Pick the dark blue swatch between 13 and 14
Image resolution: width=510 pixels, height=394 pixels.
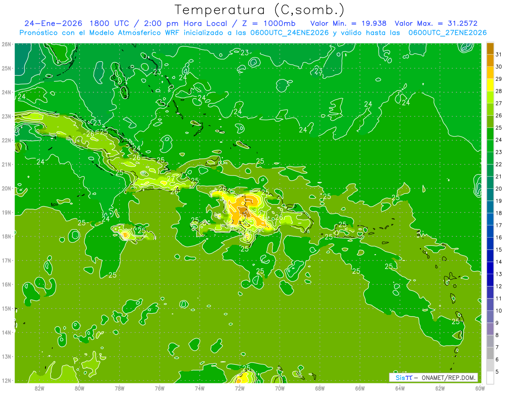490,268
